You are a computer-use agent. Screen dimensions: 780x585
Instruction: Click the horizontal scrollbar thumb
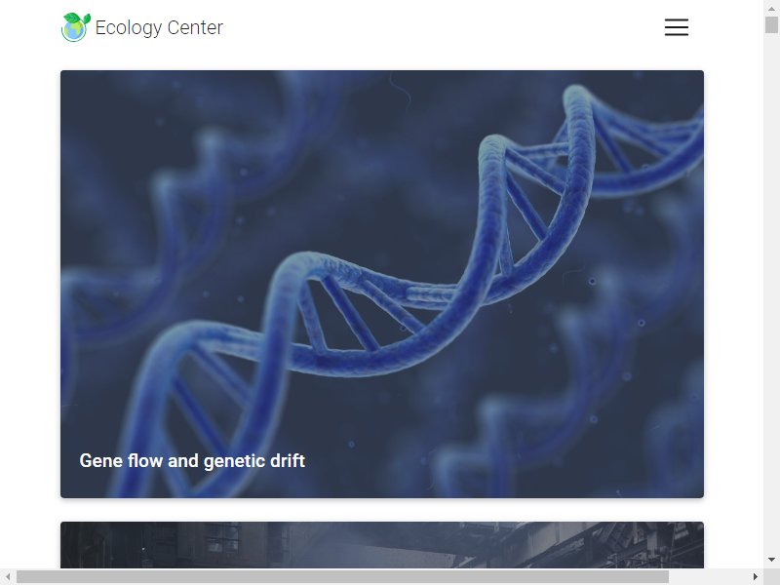pos(343,576)
